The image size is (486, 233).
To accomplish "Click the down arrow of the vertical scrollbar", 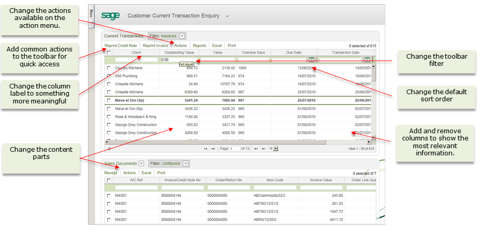I will pyautogui.click(x=373, y=137).
